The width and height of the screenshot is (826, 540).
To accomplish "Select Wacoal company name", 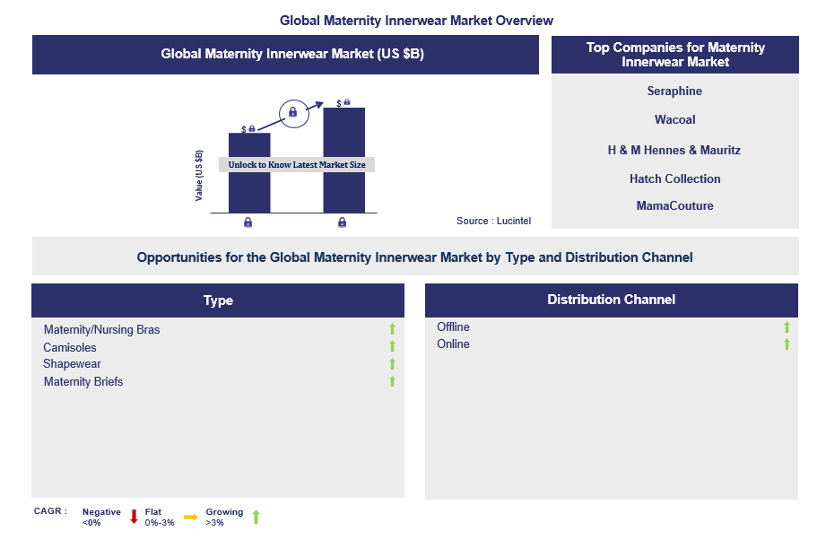I will pos(674,119).
